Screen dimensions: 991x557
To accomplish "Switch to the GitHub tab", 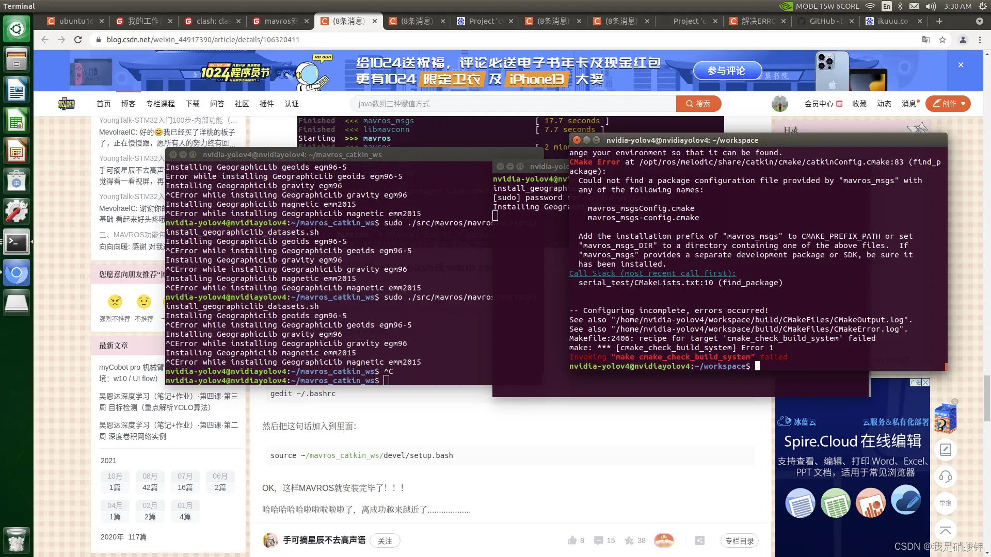I will 825,21.
